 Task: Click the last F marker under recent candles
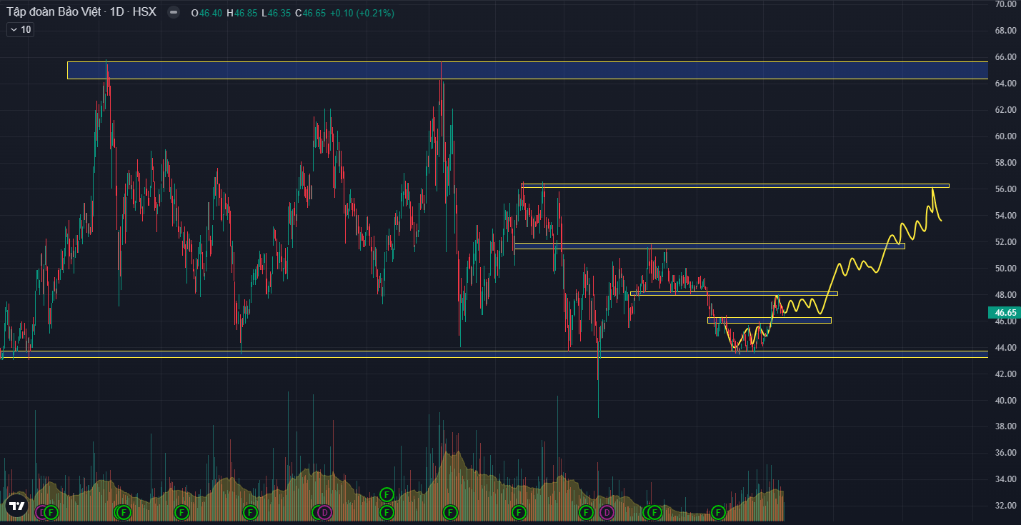click(x=718, y=512)
